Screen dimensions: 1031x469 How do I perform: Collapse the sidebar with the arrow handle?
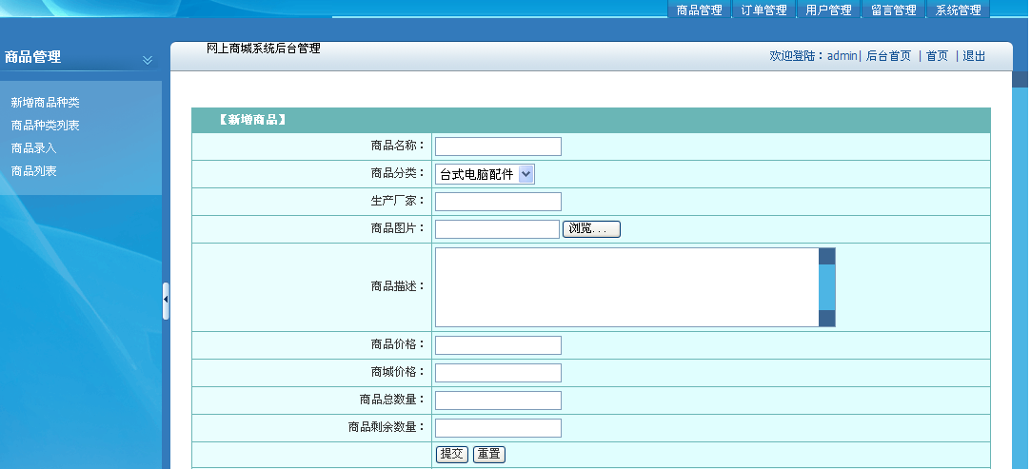pos(166,300)
